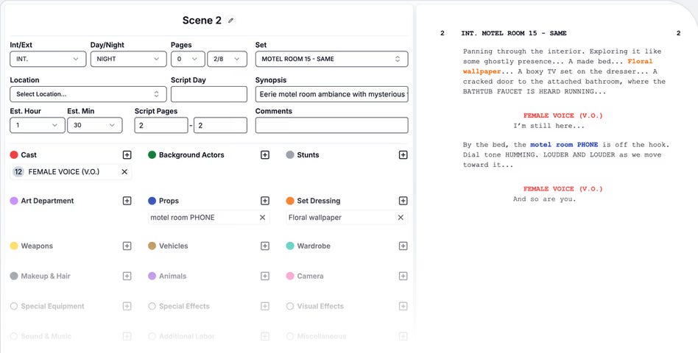
Task: Remove motel room PHONE from Props
Action: (x=263, y=218)
